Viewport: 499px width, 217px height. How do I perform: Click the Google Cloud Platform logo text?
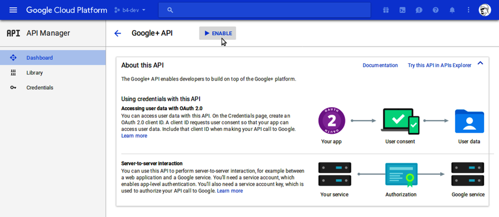pyautogui.click(x=67, y=10)
